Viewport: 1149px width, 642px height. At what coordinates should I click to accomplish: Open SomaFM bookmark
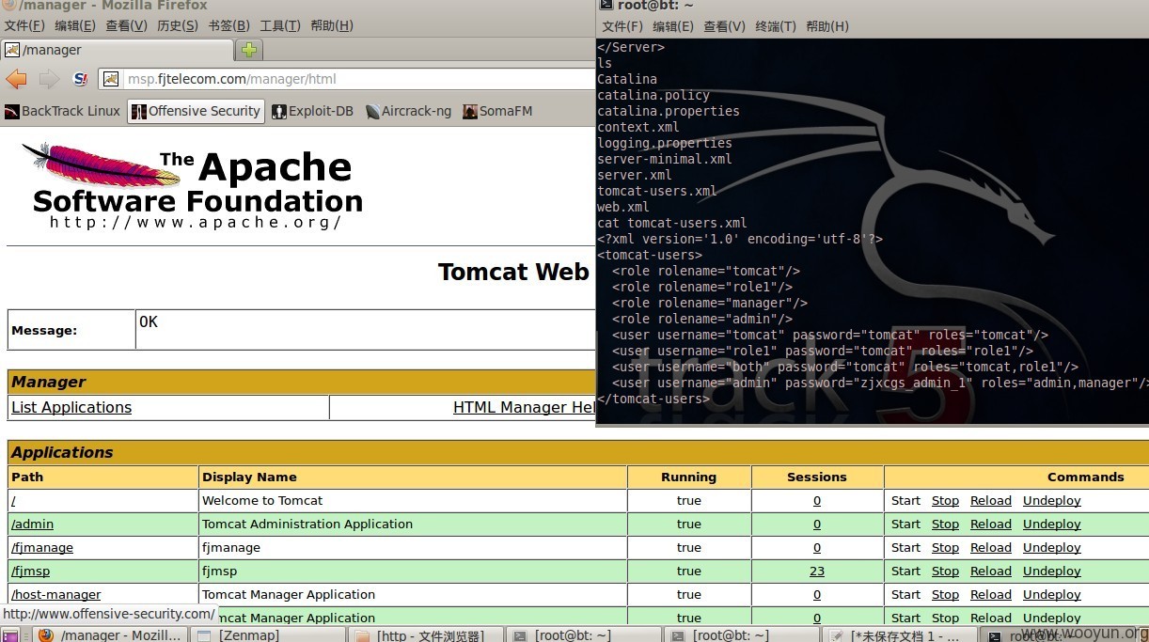point(497,111)
